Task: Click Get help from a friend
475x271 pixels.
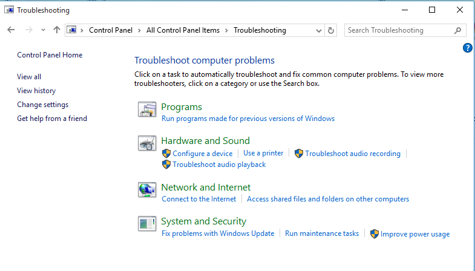Action: click(x=52, y=119)
